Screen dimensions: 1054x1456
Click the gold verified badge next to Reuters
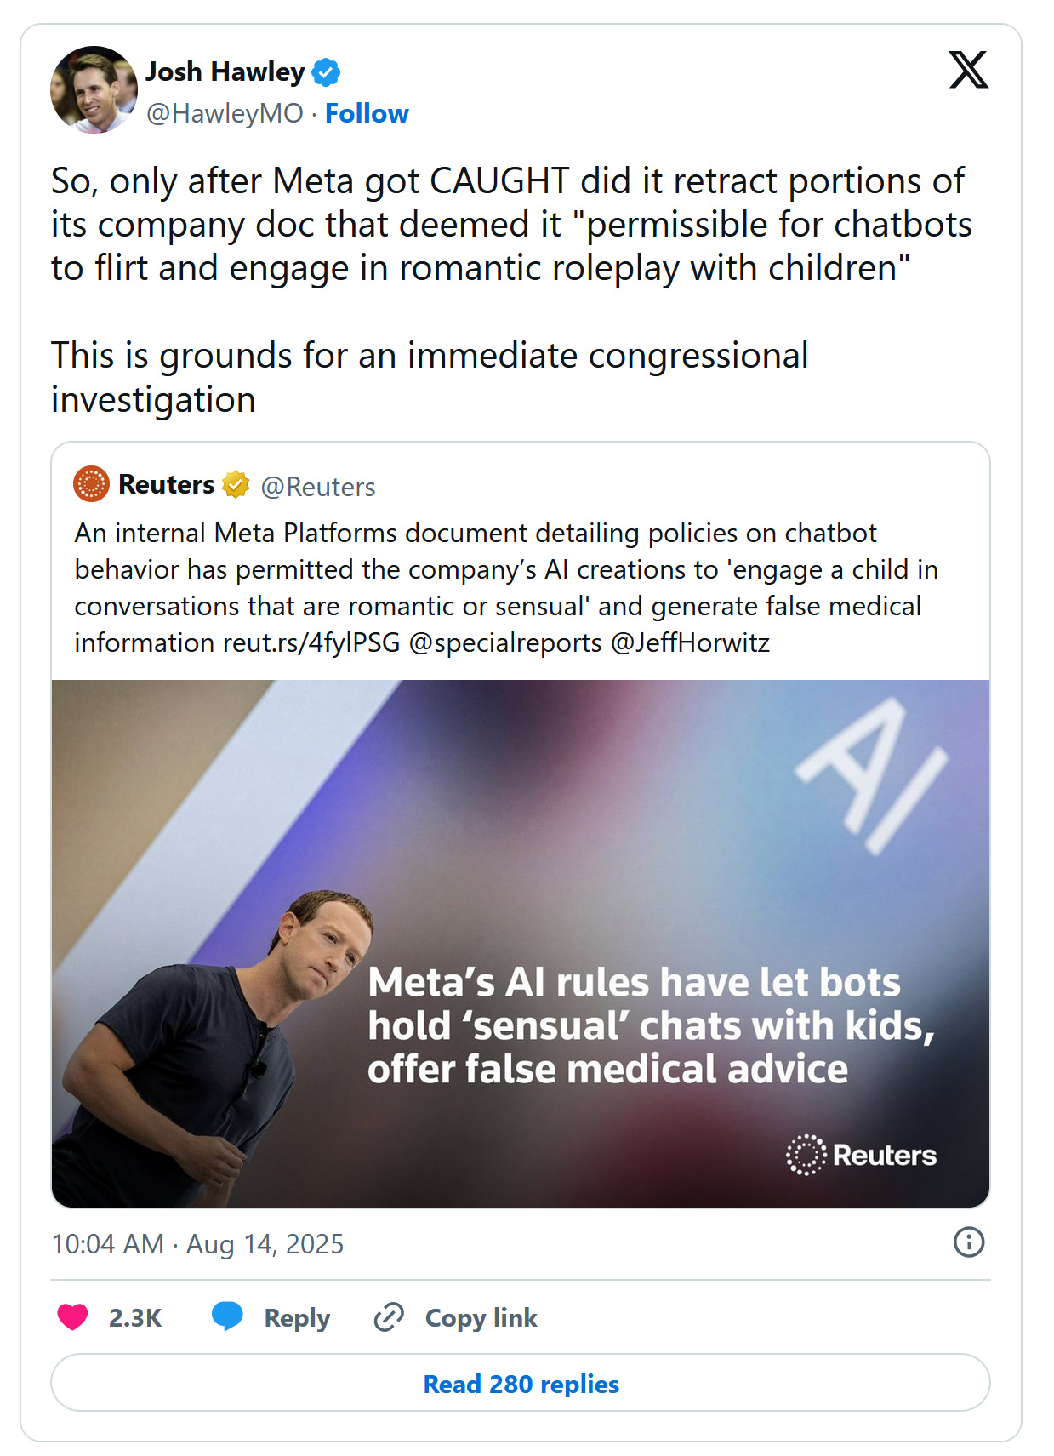(236, 485)
